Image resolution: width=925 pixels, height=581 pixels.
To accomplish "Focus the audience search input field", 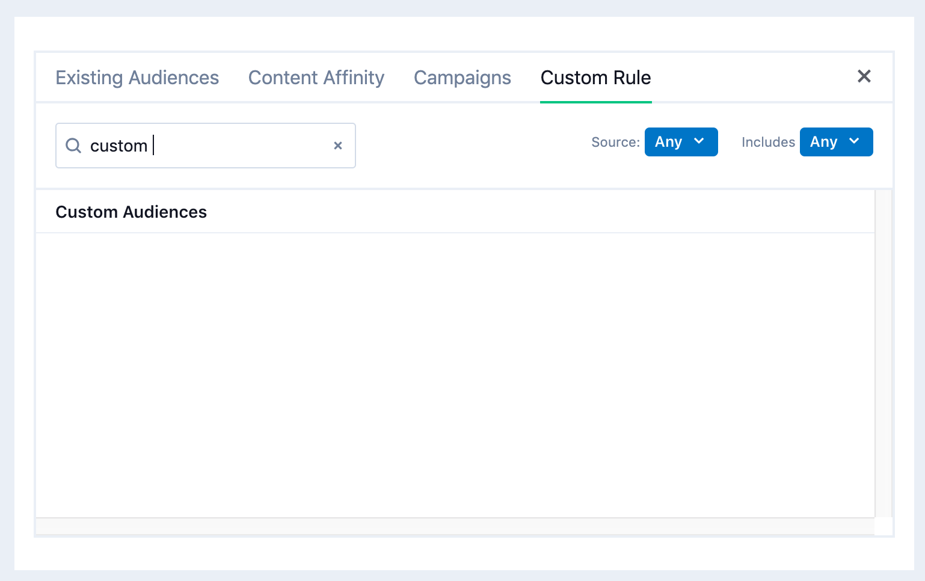I will point(241,146).
